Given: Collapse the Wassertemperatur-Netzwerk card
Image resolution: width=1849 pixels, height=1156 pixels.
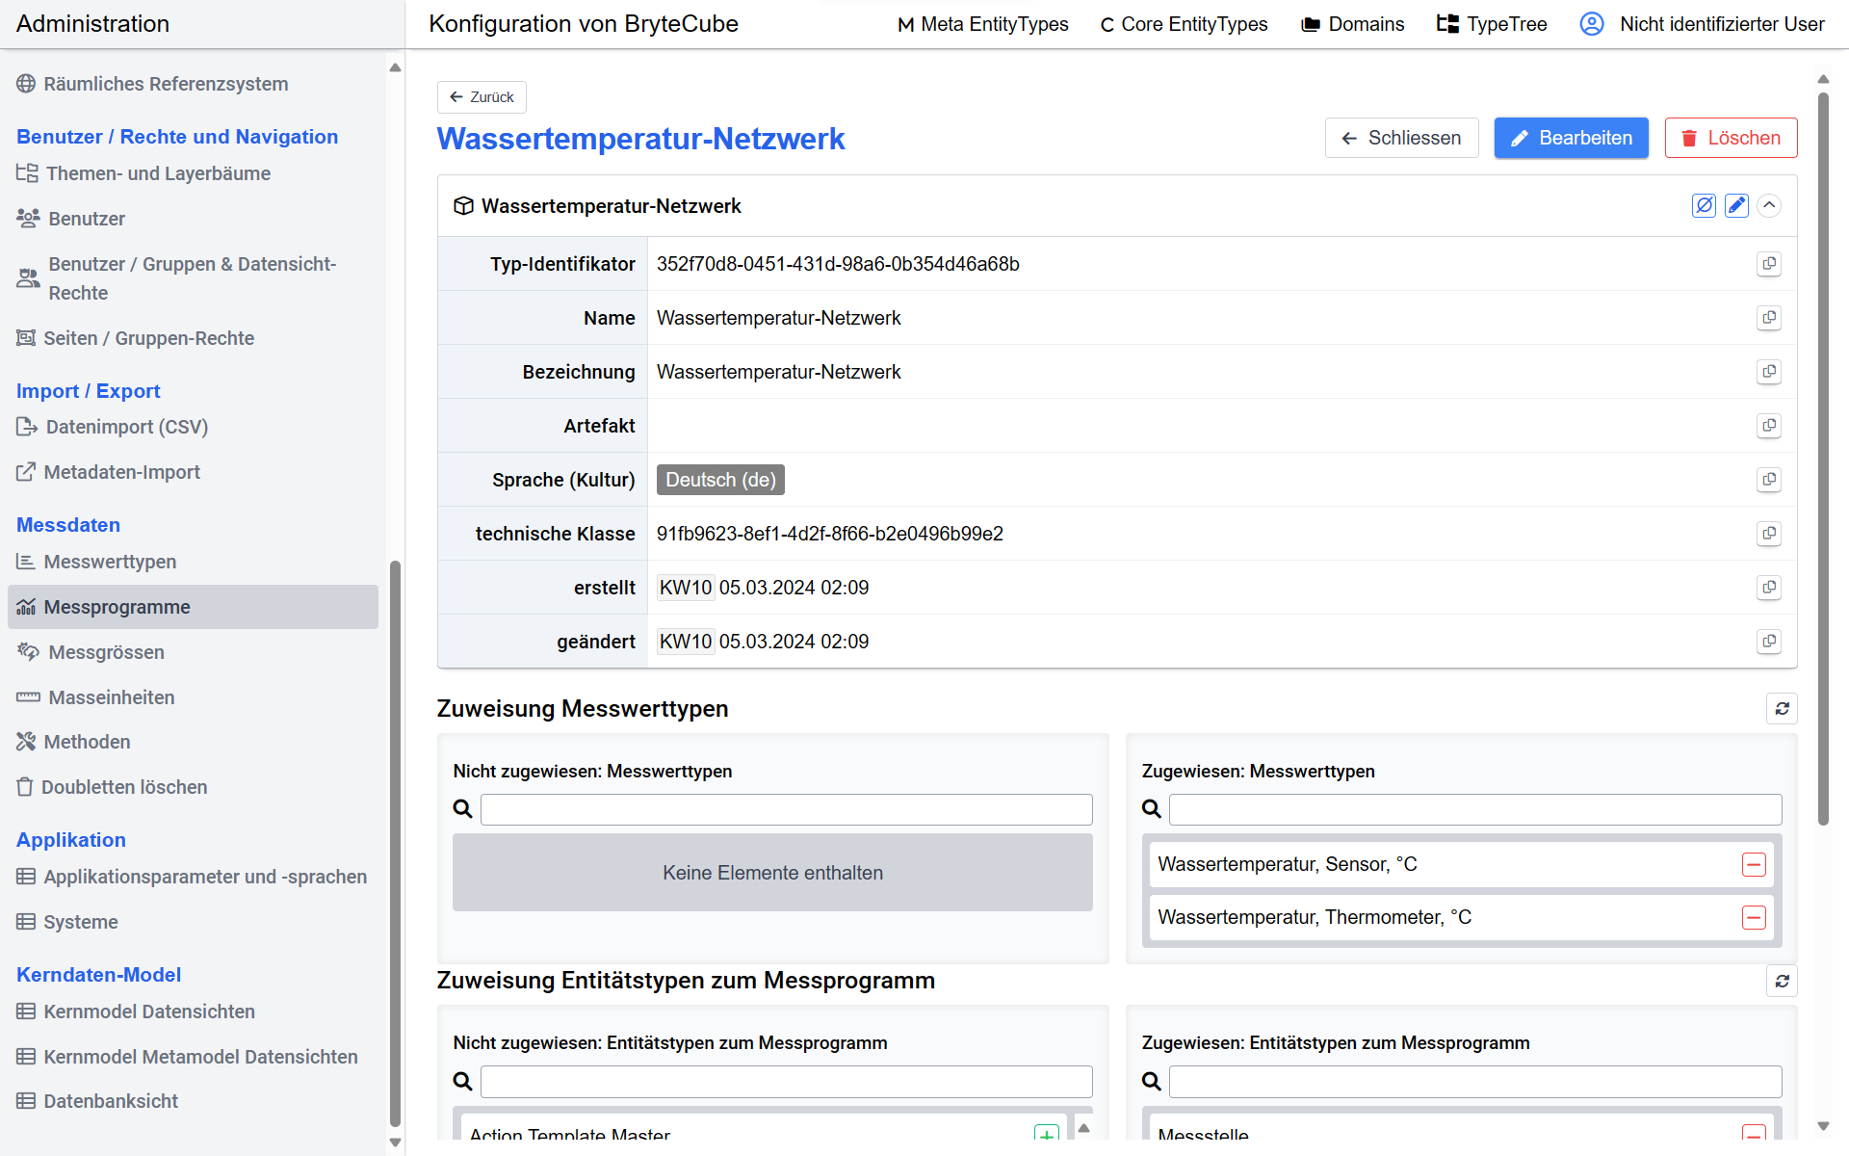Looking at the screenshot, I should [x=1769, y=205].
